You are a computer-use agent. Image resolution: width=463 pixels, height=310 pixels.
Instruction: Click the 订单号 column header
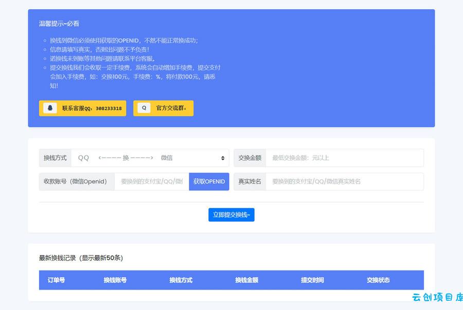pos(57,280)
